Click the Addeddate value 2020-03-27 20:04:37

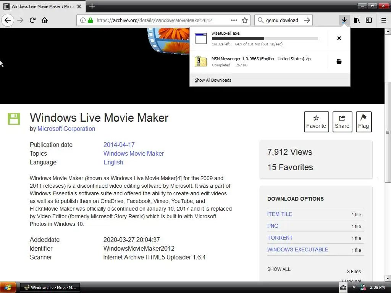(x=132, y=240)
